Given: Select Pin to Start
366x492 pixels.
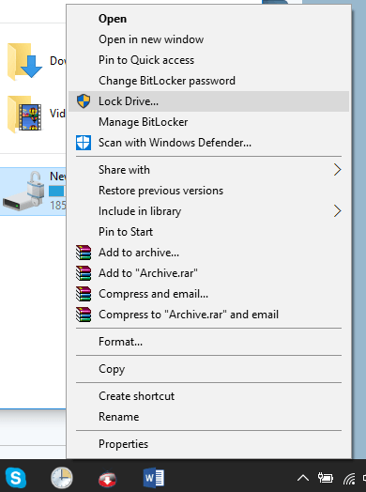Looking at the screenshot, I should point(209,232).
